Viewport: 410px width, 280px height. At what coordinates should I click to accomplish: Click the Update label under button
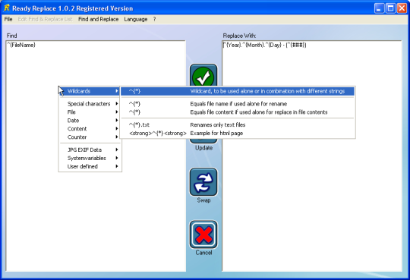pyautogui.click(x=203, y=148)
